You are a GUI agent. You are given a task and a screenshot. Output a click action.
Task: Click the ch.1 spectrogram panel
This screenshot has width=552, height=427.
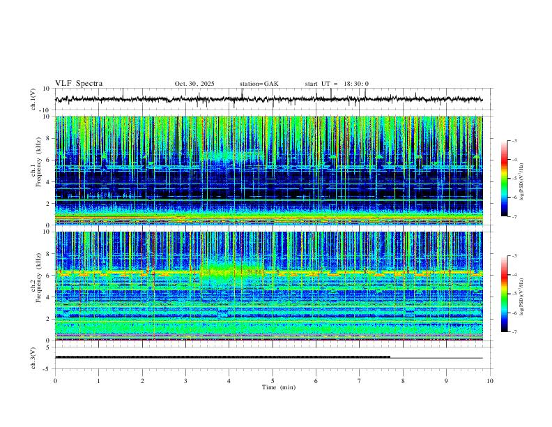tap(269, 170)
